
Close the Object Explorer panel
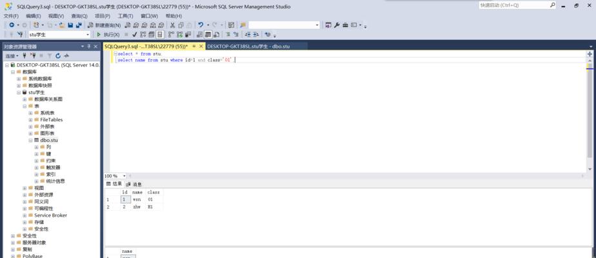coord(95,46)
